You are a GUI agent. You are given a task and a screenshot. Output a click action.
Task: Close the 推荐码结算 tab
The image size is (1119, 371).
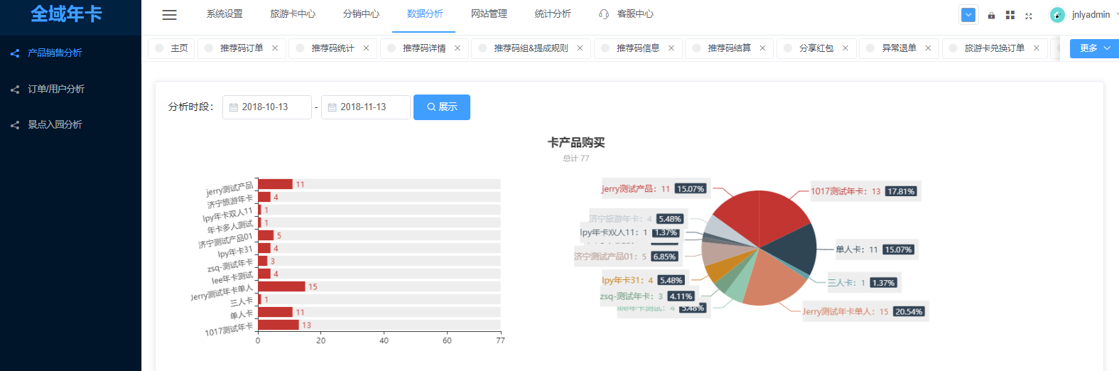click(762, 48)
